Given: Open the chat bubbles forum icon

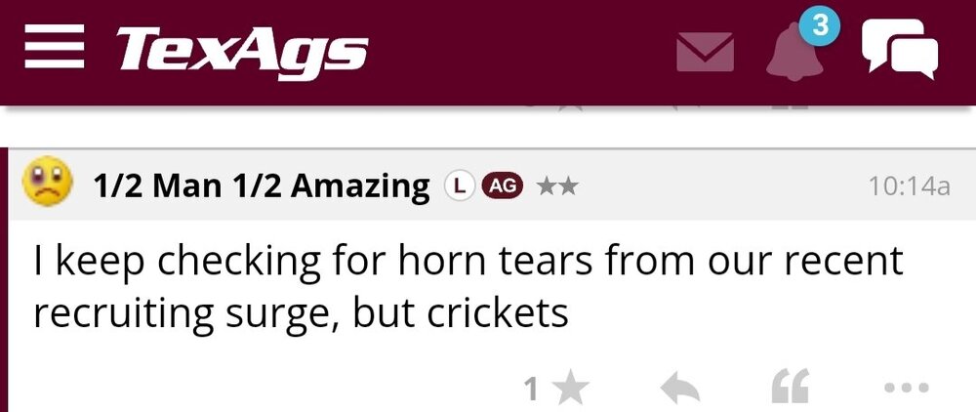Looking at the screenshot, I should (x=899, y=49).
